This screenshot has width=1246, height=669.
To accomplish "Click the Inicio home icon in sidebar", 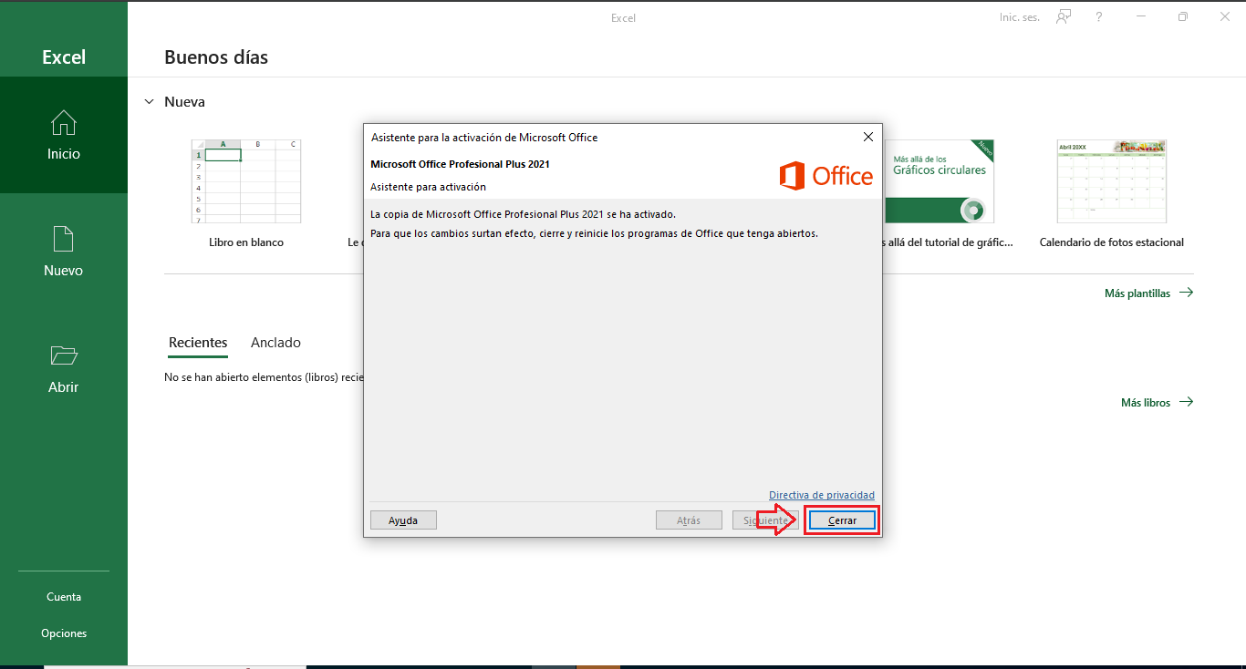I will tap(64, 123).
